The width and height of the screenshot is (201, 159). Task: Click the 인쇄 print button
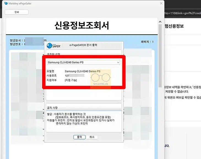point(17,12)
